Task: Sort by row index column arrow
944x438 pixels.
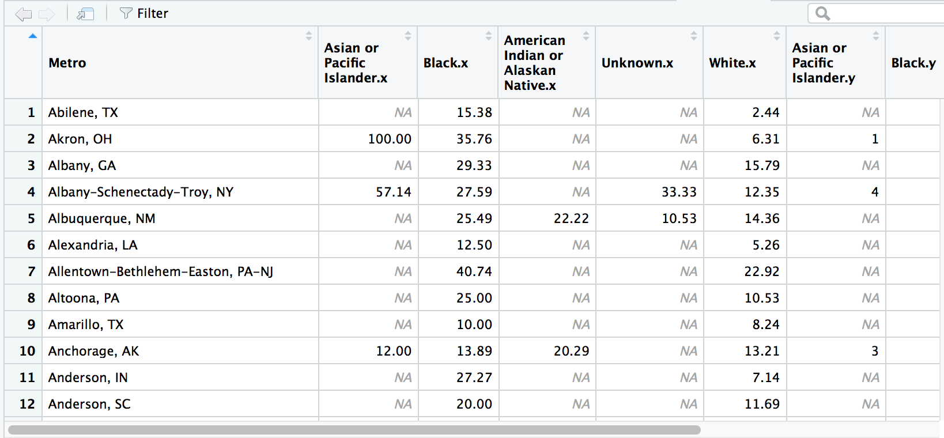Action: click(x=33, y=36)
